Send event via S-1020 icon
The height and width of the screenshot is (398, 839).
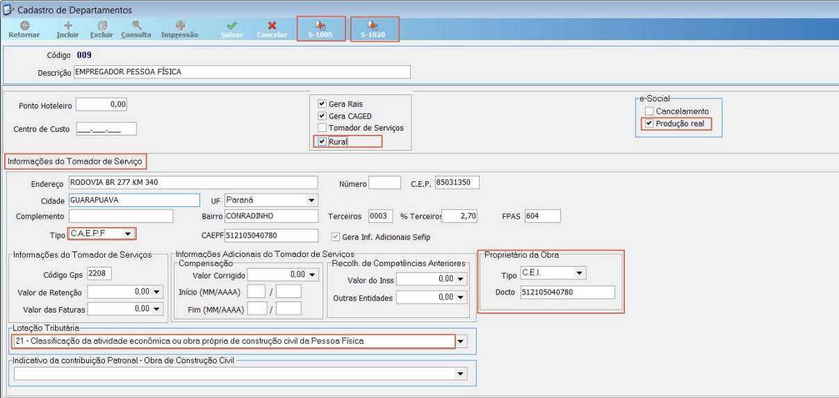coord(373,25)
